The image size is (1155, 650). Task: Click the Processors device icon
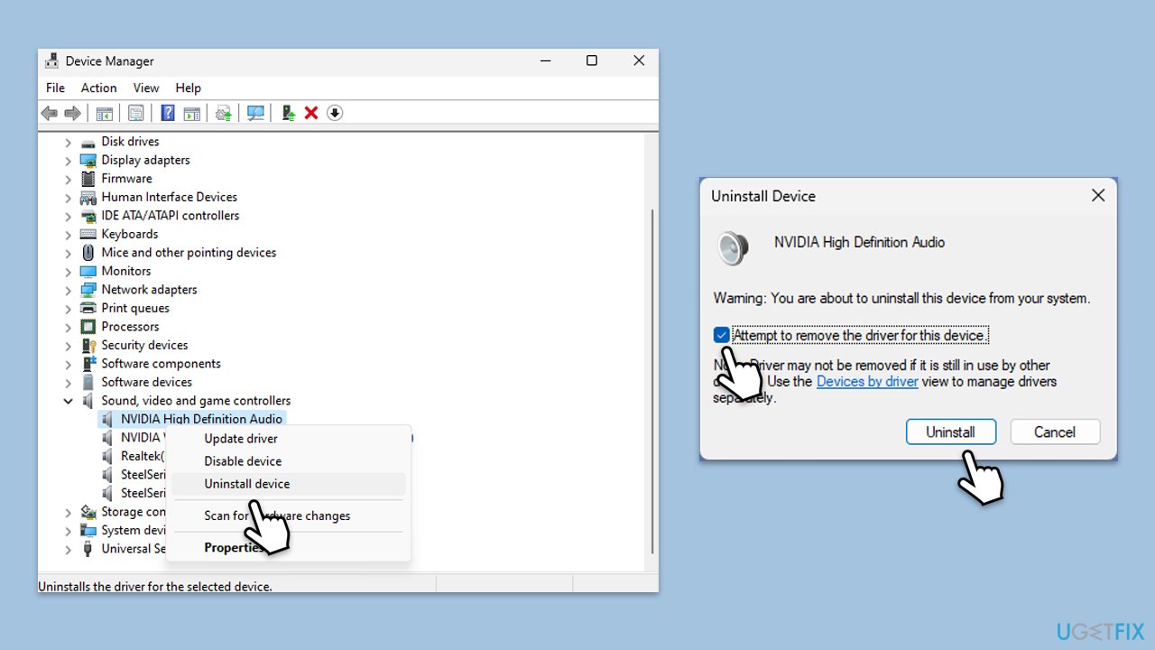(x=88, y=327)
